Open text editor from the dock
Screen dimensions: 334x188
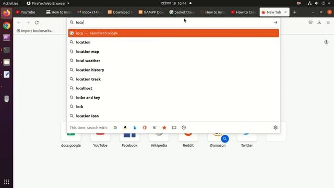(7, 74)
